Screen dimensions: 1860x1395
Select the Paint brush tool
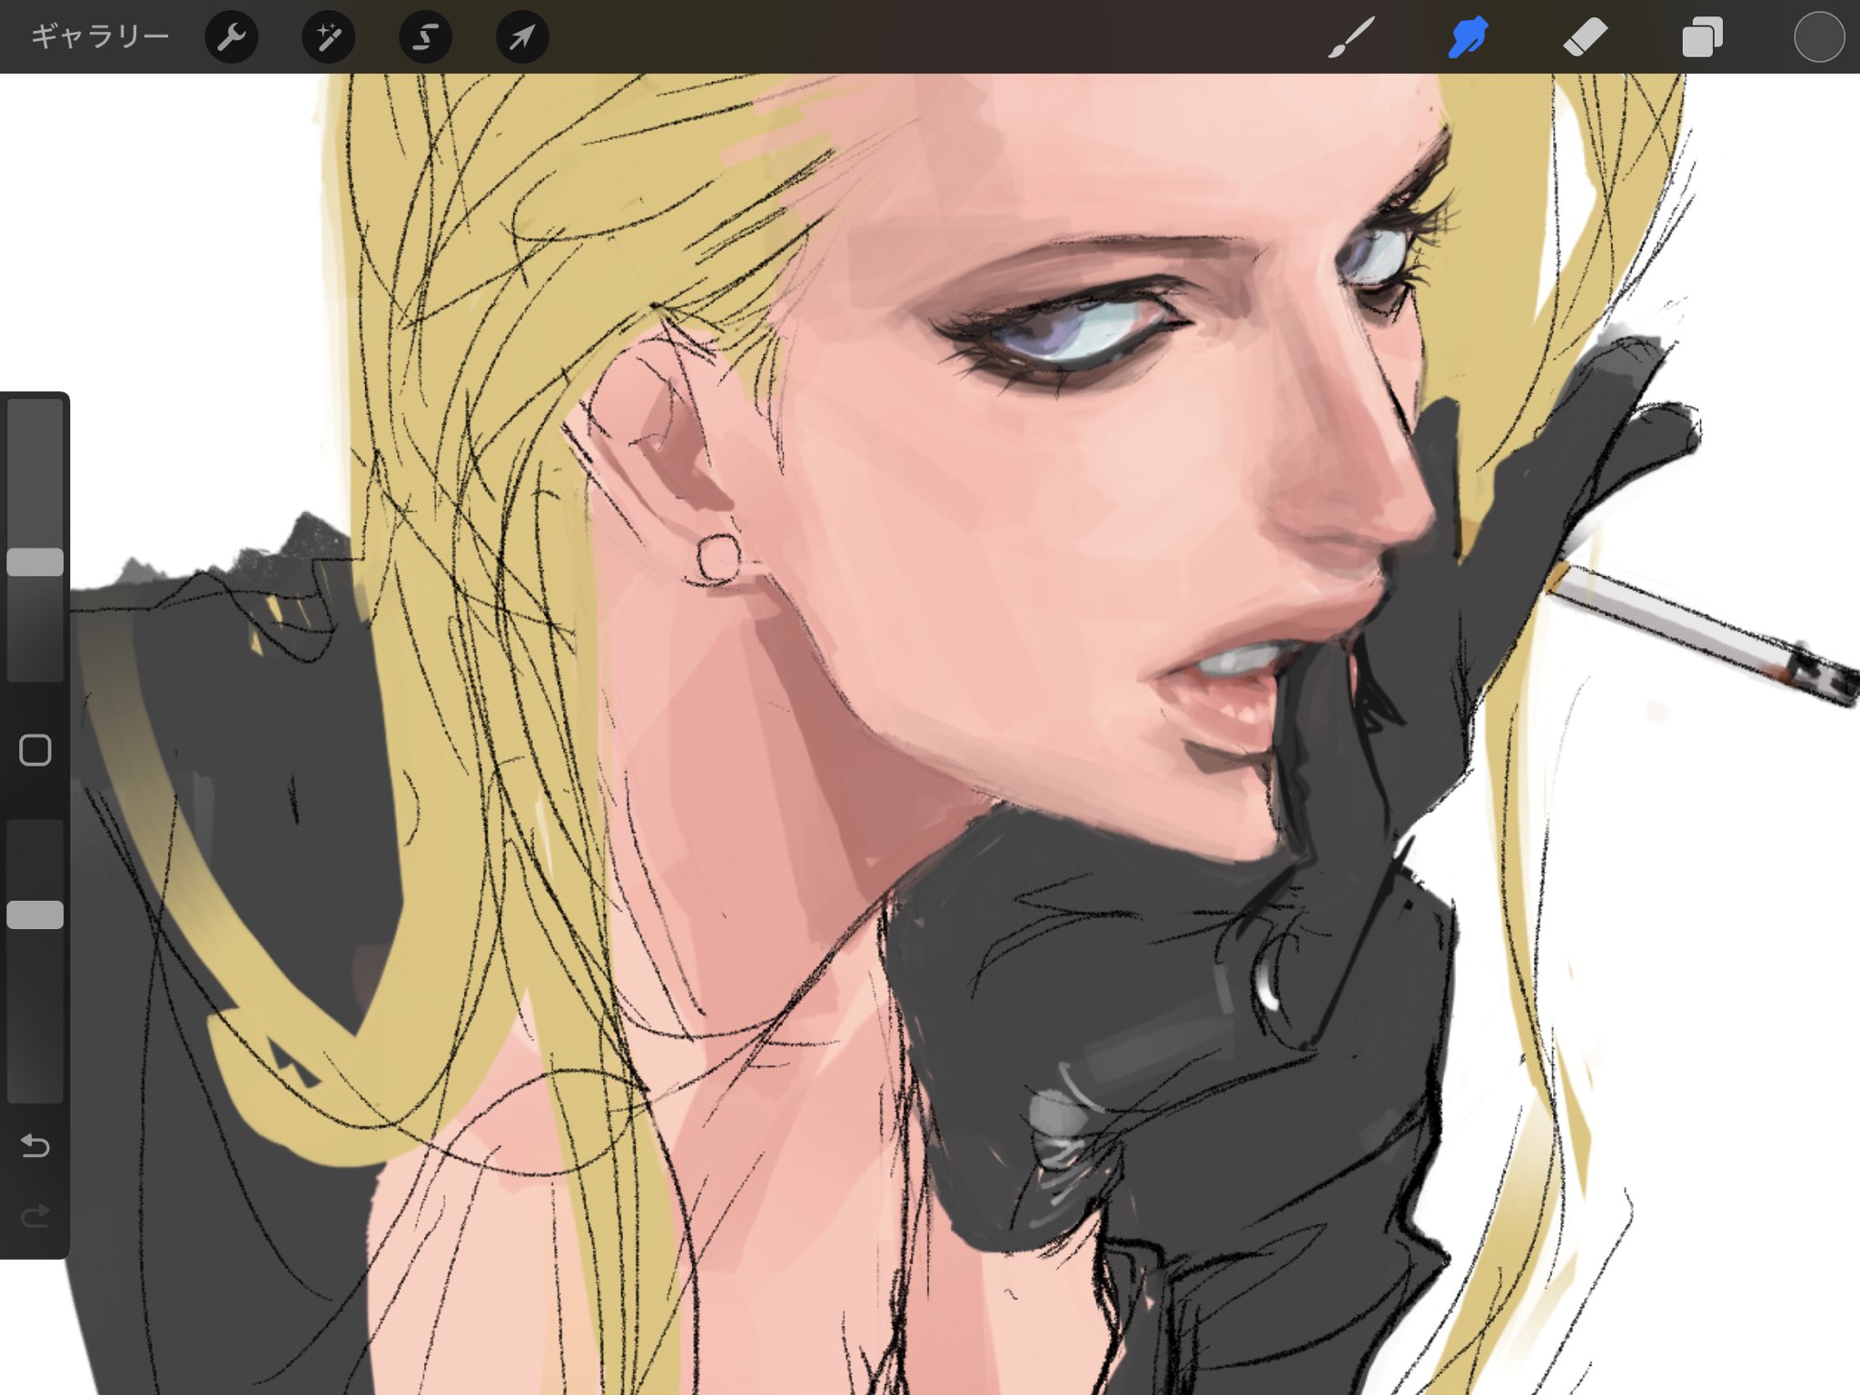1350,37
